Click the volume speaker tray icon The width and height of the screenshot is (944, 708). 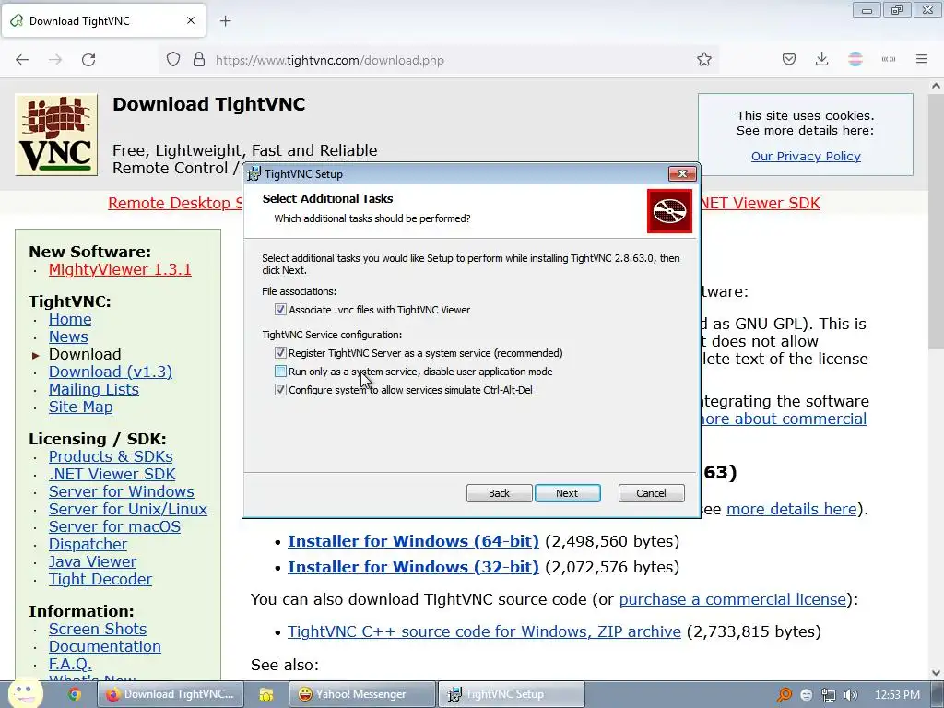(x=850, y=695)
